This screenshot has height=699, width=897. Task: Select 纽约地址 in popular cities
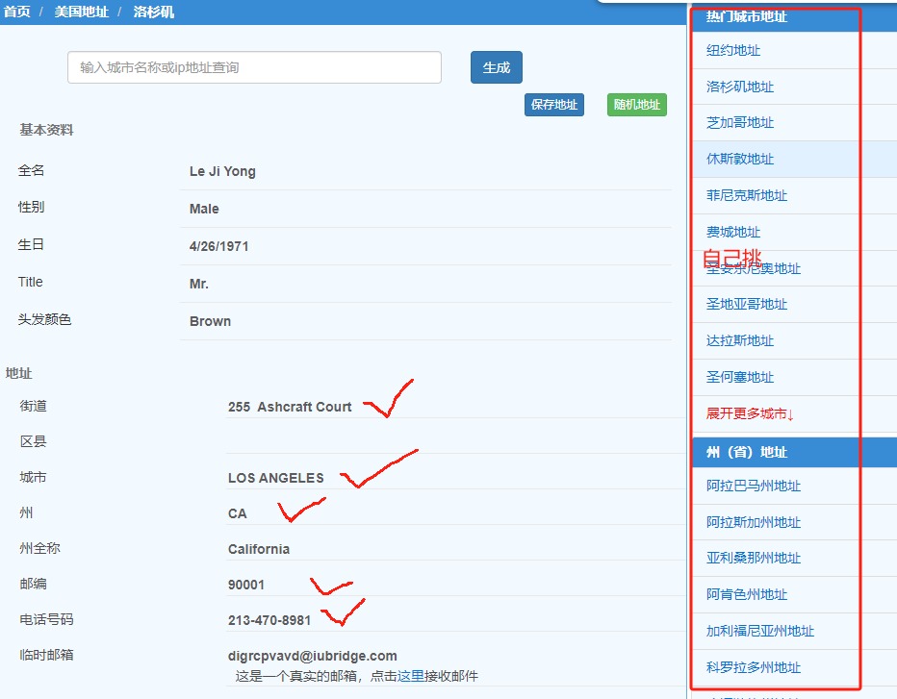tap(733, 51)
